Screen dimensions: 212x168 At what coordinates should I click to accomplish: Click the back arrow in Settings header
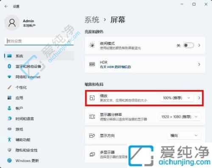(x=6, y=6)
